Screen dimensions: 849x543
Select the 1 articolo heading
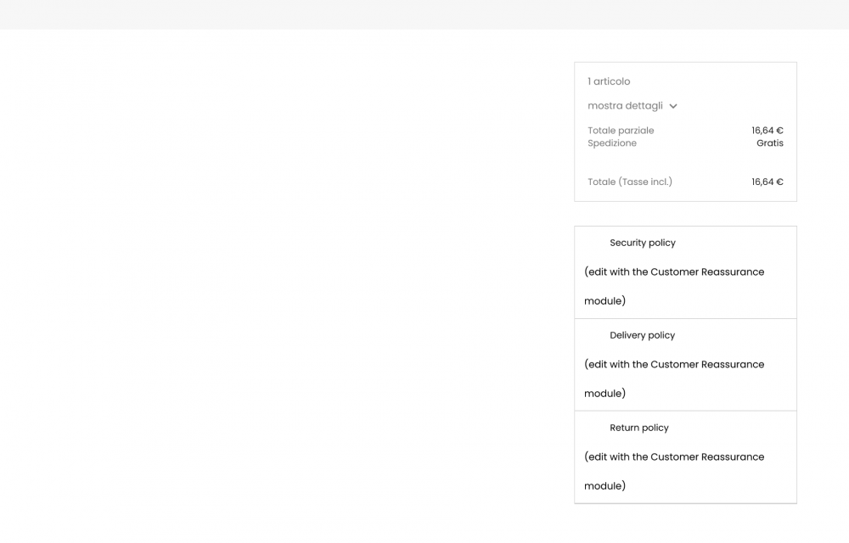609,81
